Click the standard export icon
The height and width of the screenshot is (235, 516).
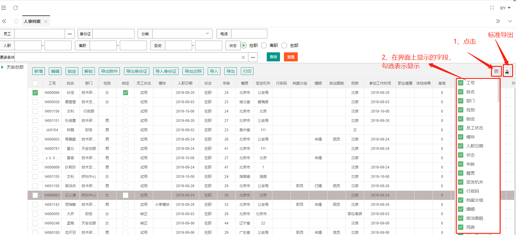pyautogui.click(x=507, y=71)
